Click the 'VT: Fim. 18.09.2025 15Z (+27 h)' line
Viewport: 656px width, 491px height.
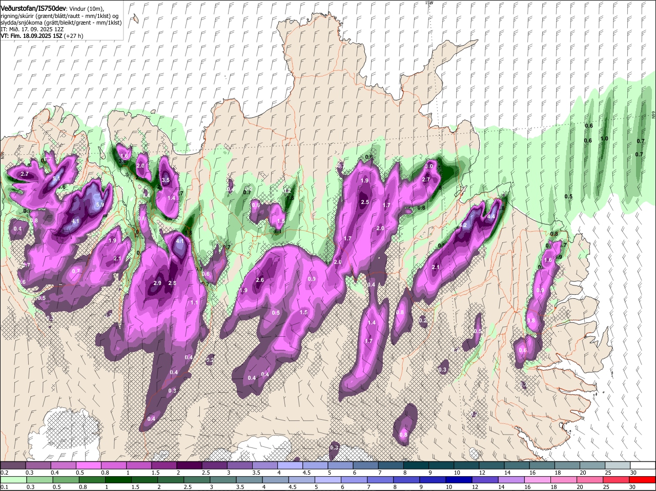[x=42, y=36]
